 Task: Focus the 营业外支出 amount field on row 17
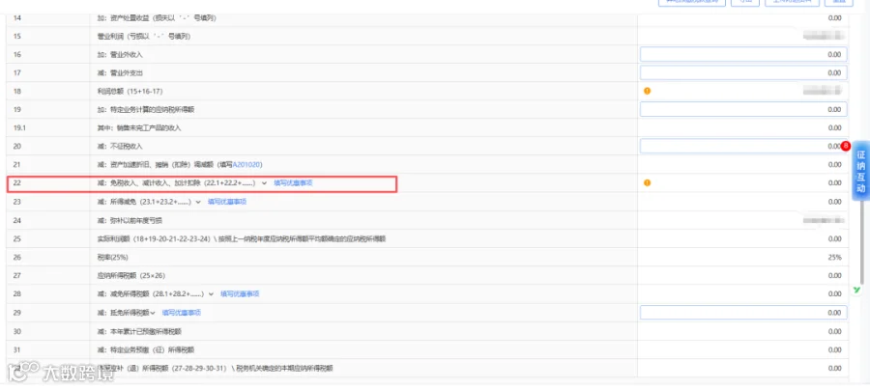coord(743,72)
